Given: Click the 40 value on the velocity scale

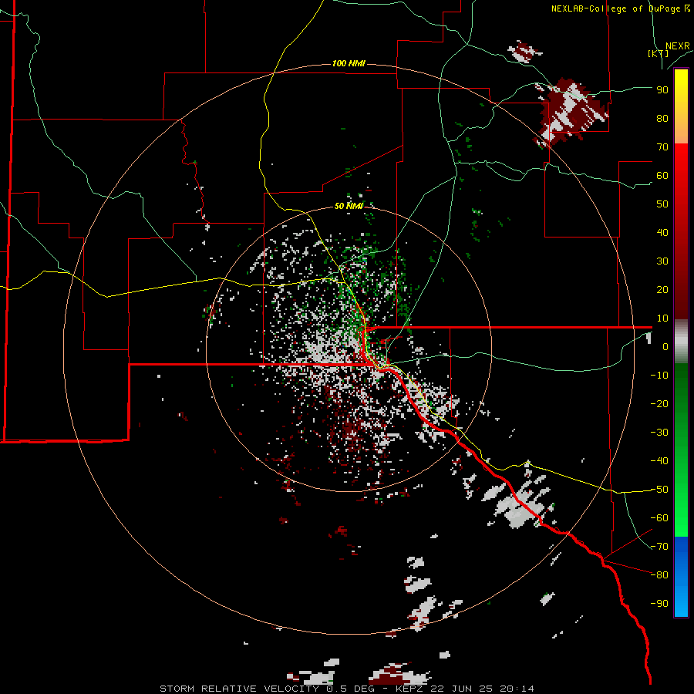Looking at the screenshot, I should (x=662, y=233).
